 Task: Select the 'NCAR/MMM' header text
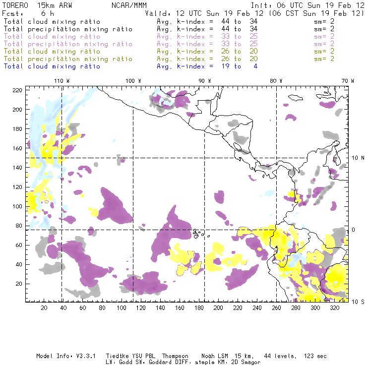pos(129,5)
